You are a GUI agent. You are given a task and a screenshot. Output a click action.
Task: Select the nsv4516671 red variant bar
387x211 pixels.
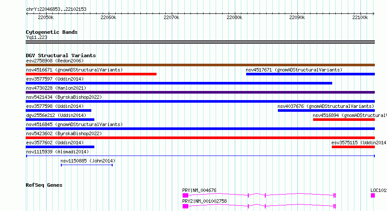91,74
